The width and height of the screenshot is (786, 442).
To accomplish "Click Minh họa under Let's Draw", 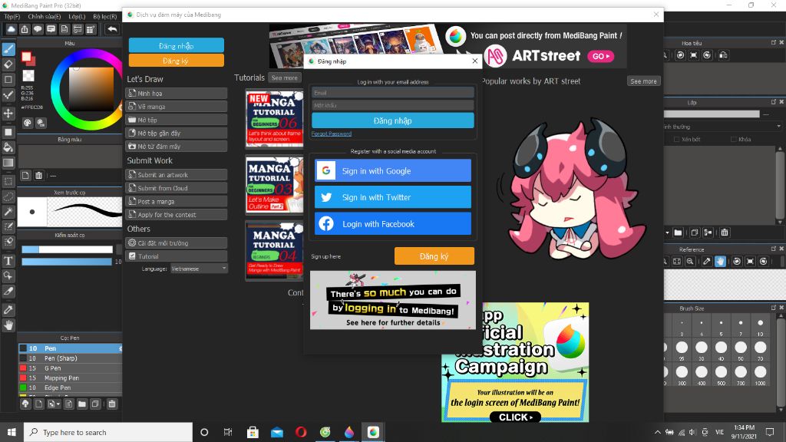I will 177,93.
